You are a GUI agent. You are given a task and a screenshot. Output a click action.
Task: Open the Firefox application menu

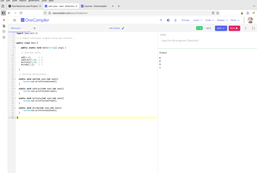click(x=253, y=13)
